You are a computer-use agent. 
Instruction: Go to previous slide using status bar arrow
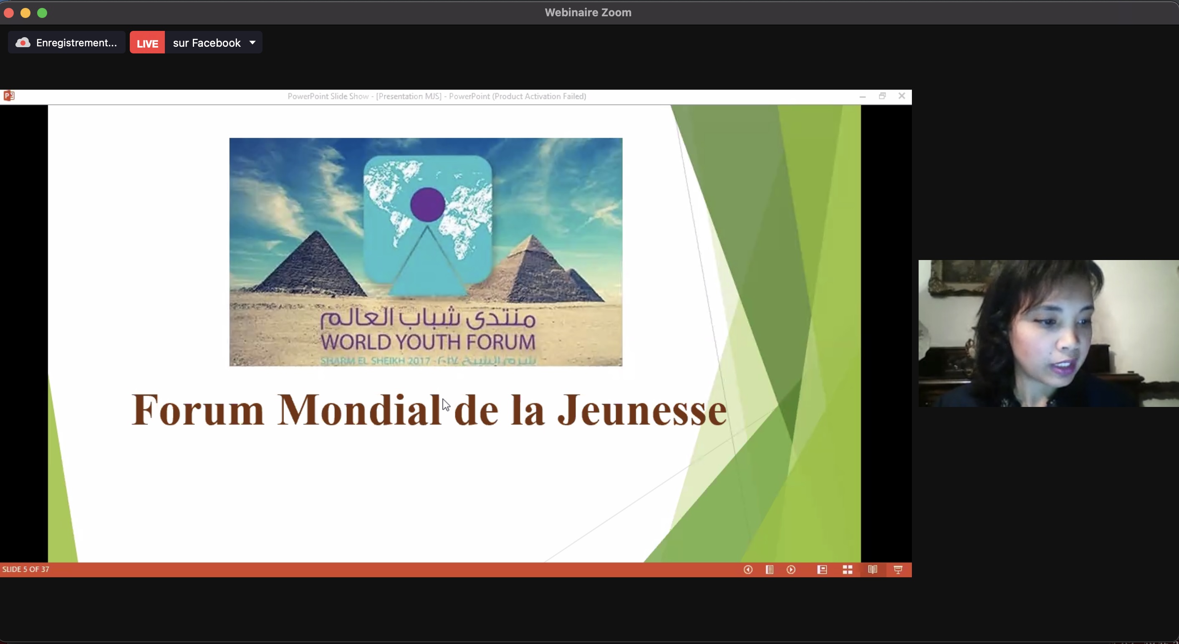748,569
